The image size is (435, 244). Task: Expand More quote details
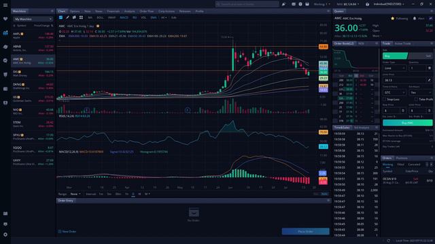[377, 36]
